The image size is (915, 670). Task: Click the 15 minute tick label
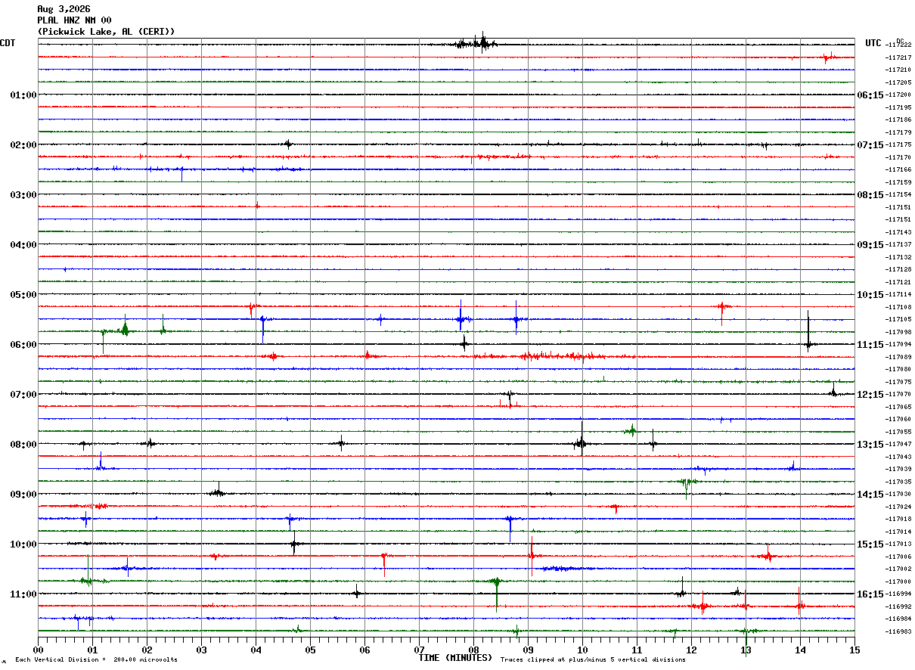[x=855, y=650]
